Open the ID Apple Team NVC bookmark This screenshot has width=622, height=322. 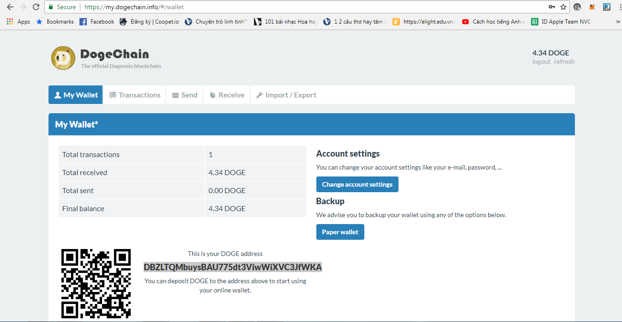coord(562,22)
